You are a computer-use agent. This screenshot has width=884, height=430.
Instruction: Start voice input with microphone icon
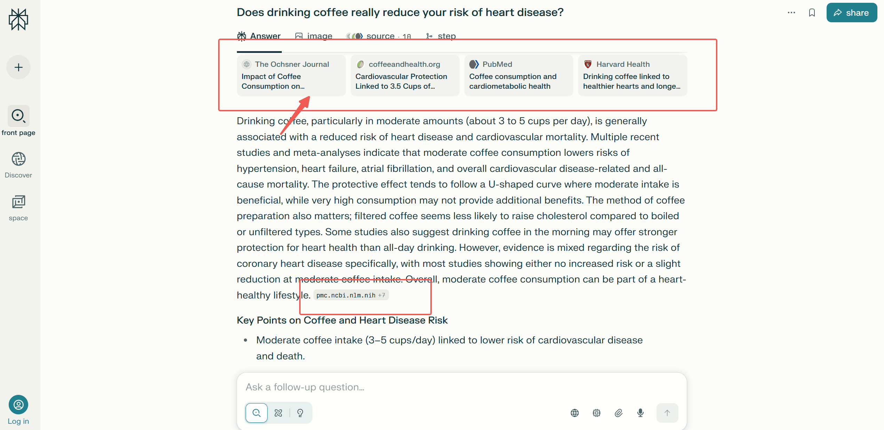(640, 413)
